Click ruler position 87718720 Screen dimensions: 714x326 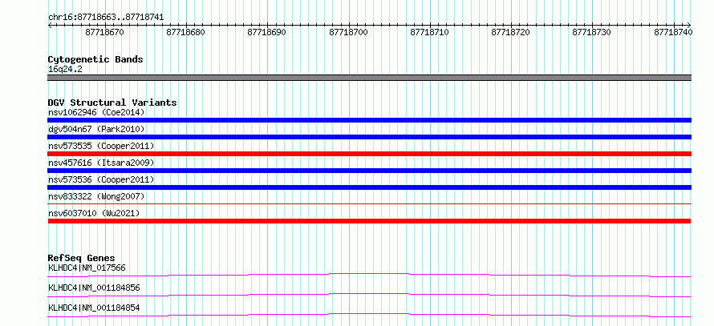pos(510,32)
